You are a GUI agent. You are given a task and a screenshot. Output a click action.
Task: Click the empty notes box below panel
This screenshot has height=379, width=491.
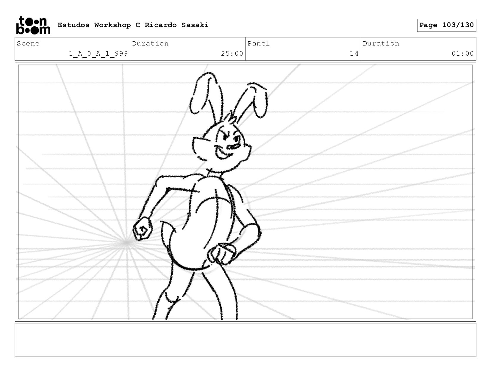(x=245, y=340)
